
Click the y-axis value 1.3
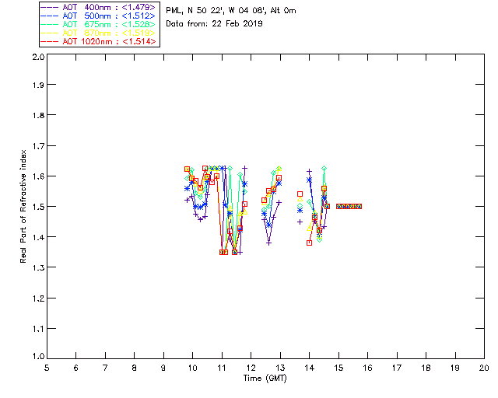point(38,268)
